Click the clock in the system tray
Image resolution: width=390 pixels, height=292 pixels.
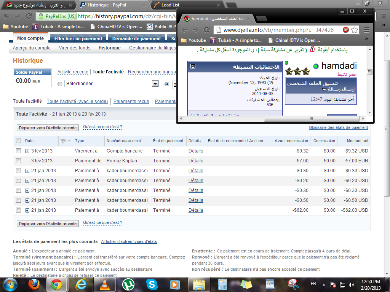[x=371, y=285]
